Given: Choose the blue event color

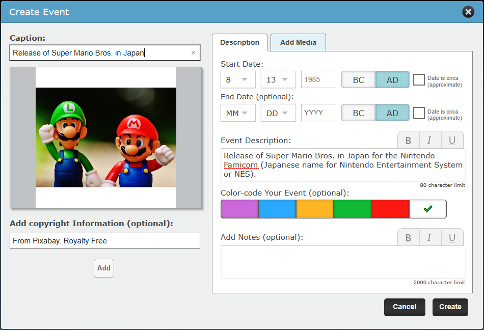Looking at the screenshot, I should pos(277,209).
